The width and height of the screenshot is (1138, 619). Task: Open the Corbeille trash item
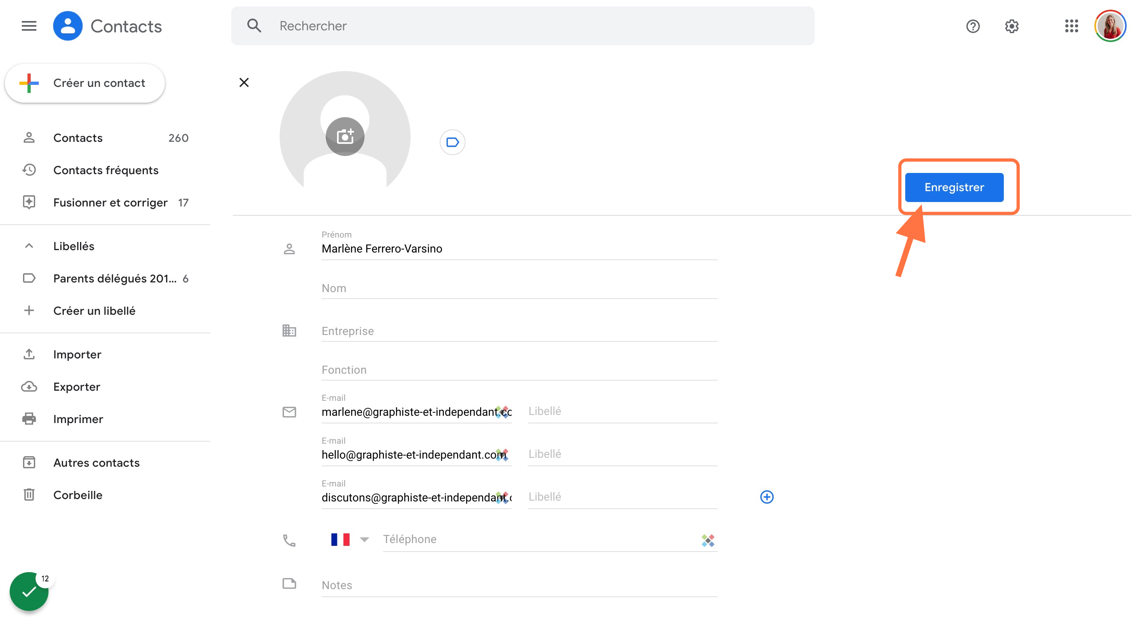pos(78,495)
